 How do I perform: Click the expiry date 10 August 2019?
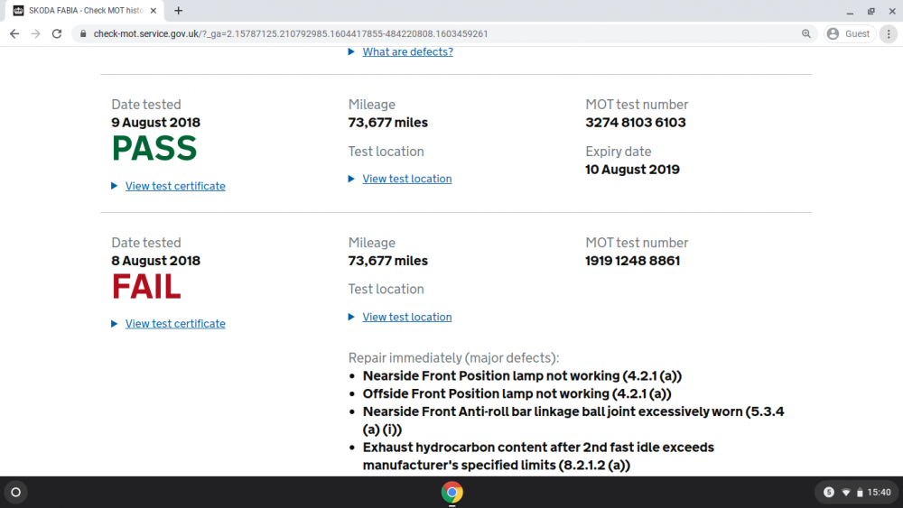point(632,170)
